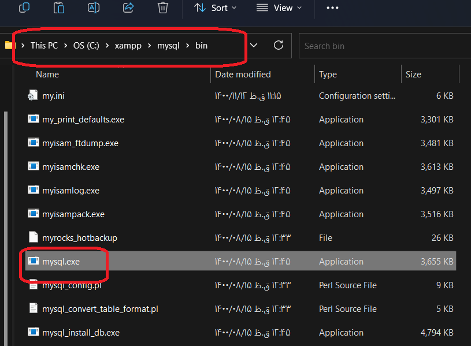471x346 pixels.
Task: Select the my_print_defaults.exe file name
Action: 83,120
